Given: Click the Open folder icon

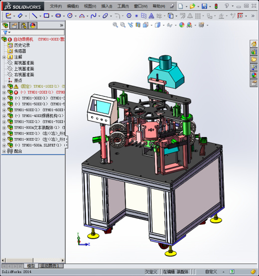Looking at the screenshot, I should click(192, 6).
